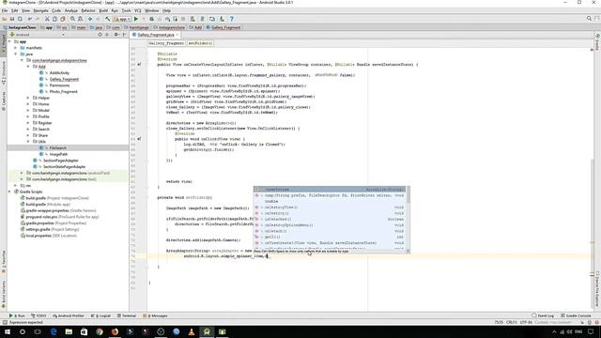
Task: Open the VCS menu
Action: coord(138,10)
